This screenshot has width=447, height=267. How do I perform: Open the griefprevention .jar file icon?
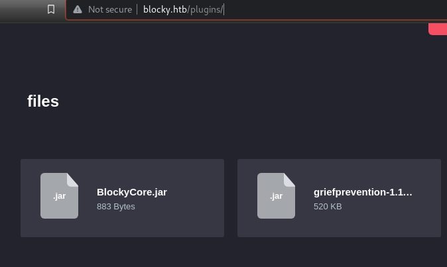[277, 196]
